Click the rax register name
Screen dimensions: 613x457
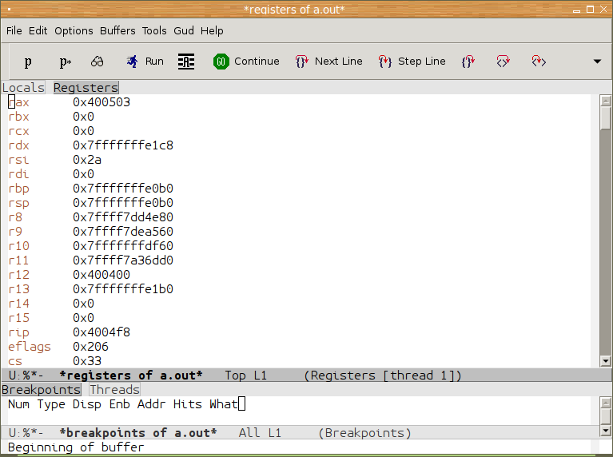pos(18,102)
